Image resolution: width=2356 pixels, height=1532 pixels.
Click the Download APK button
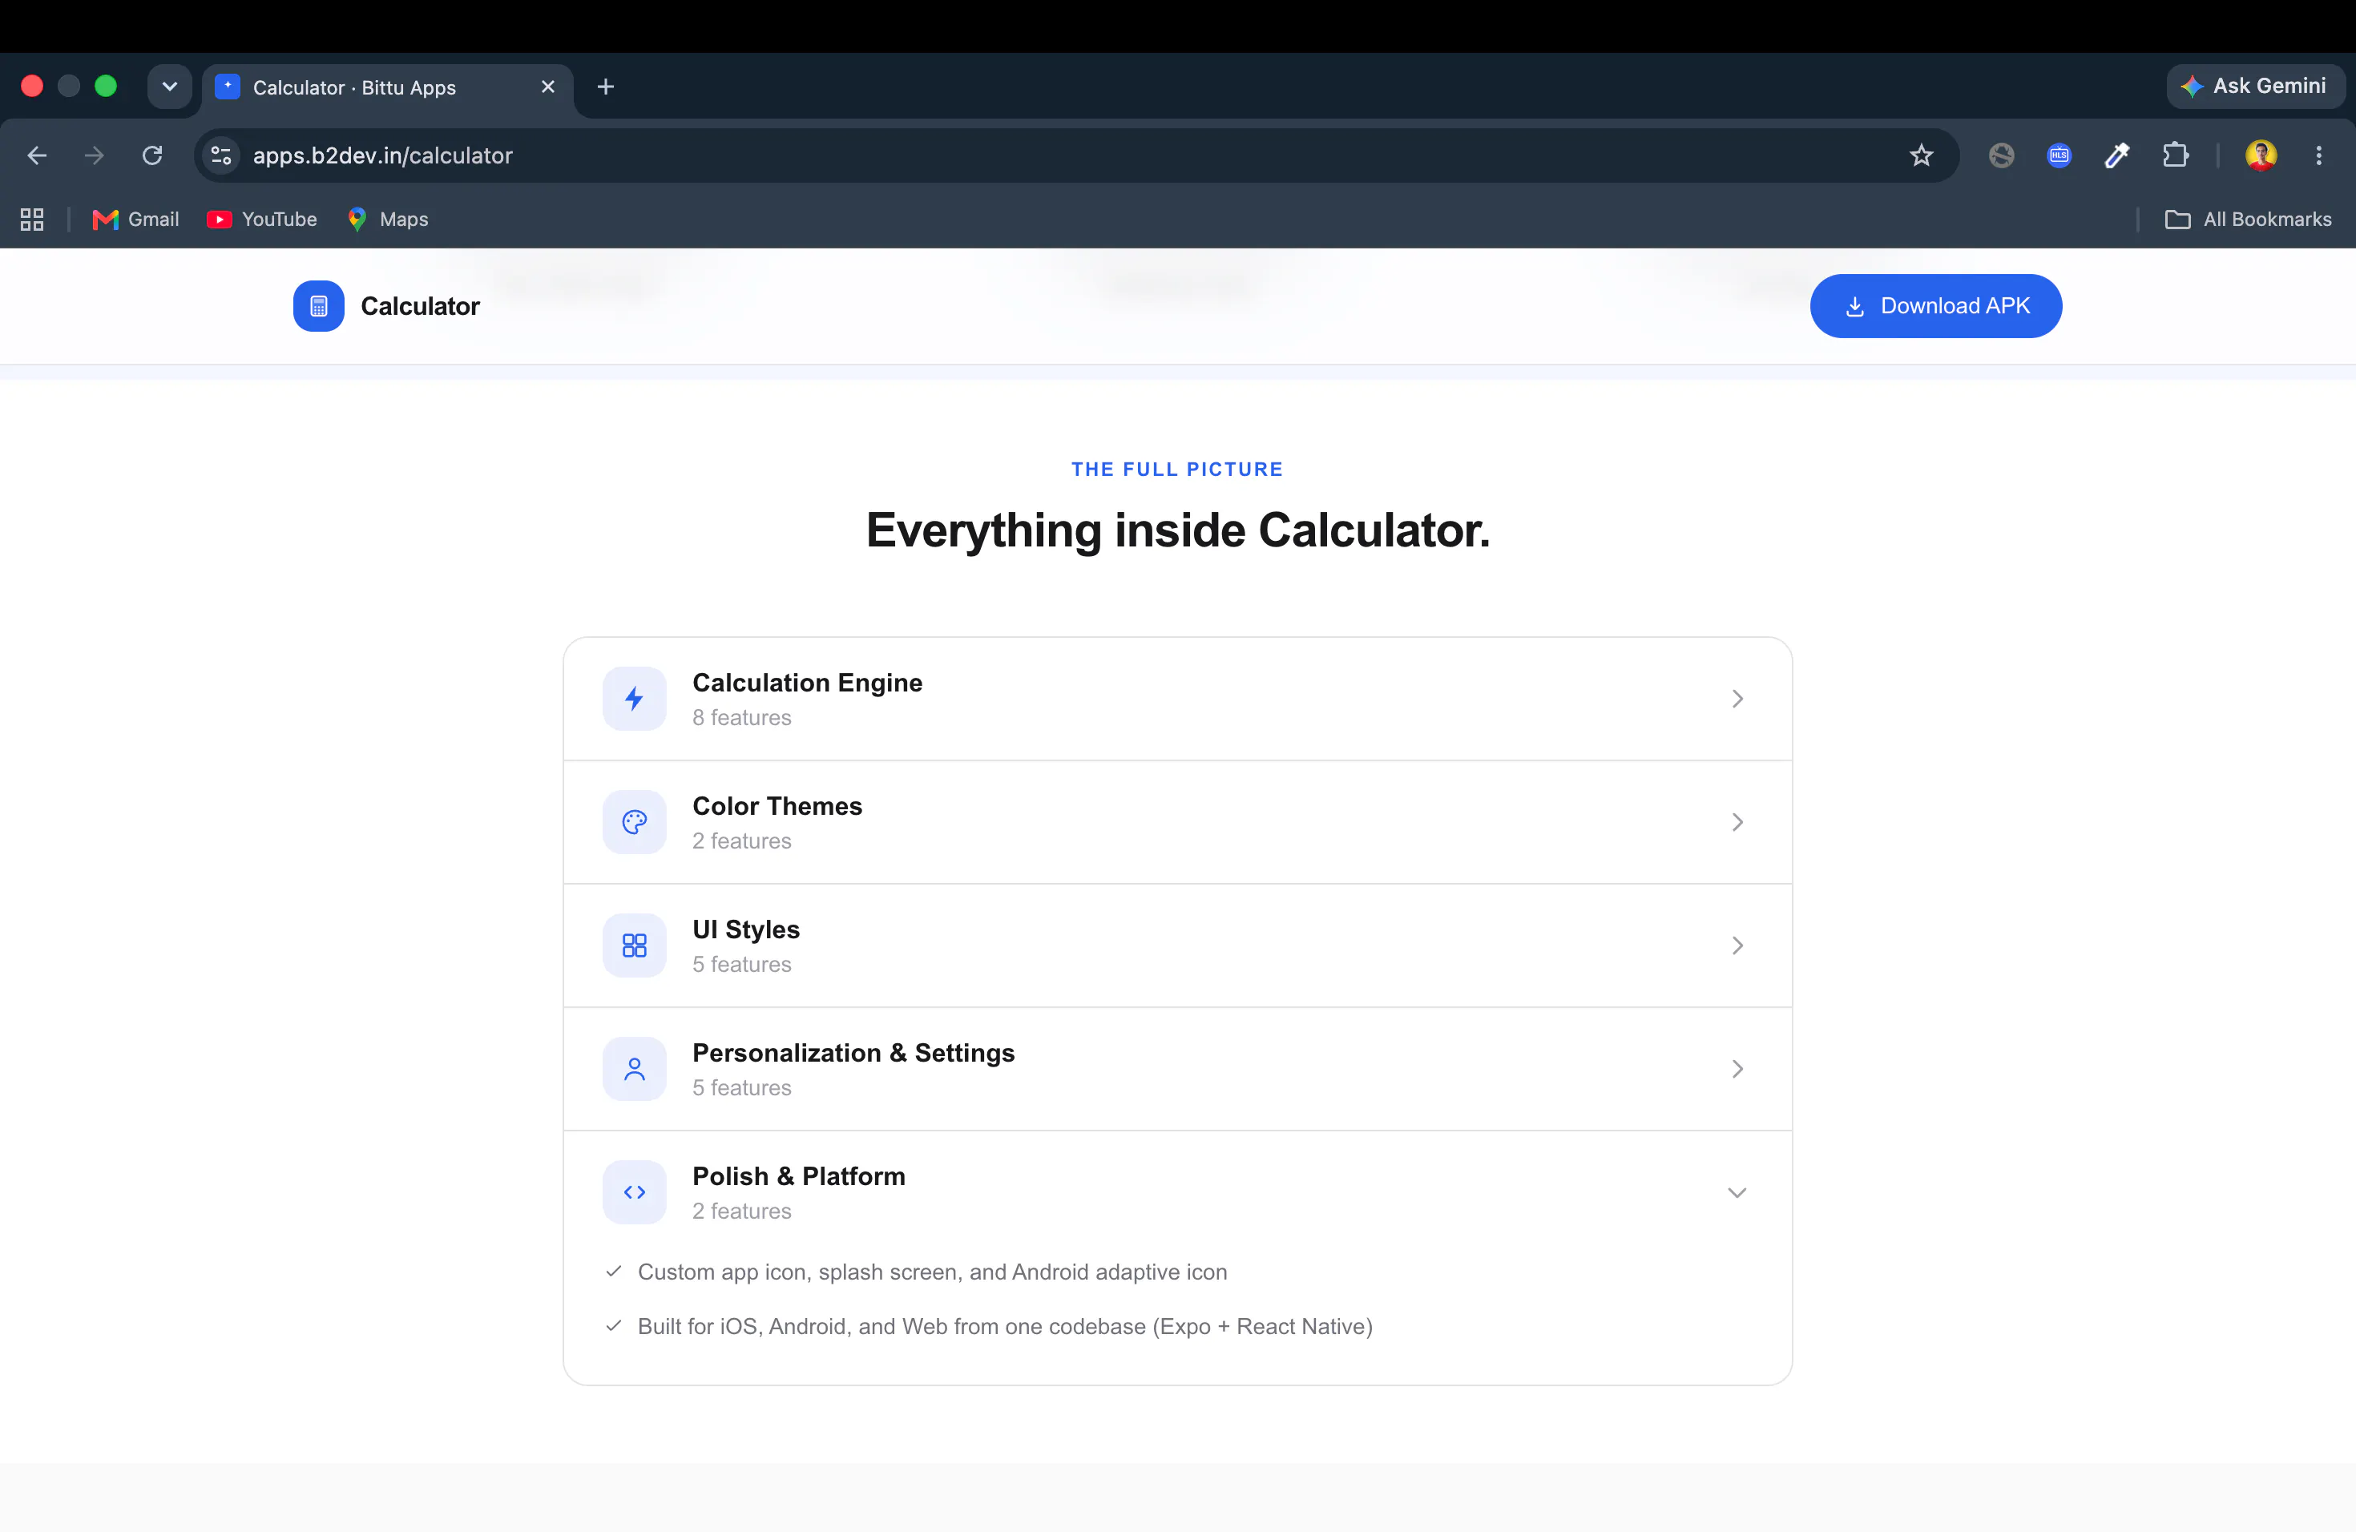1935,306
